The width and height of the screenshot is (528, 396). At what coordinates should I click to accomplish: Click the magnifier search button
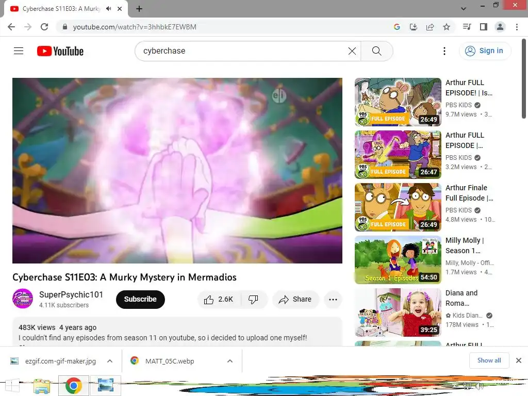376,51
